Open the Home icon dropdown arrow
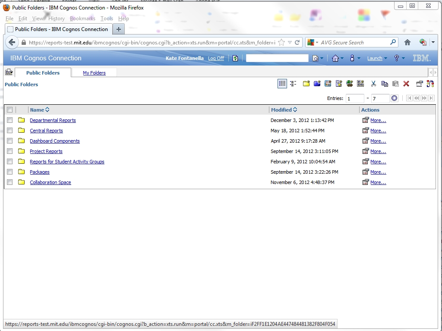 [x=342, y=58]
